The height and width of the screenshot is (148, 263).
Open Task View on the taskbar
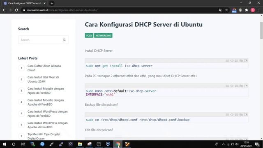pyautogui.click(x=23, y=144)
